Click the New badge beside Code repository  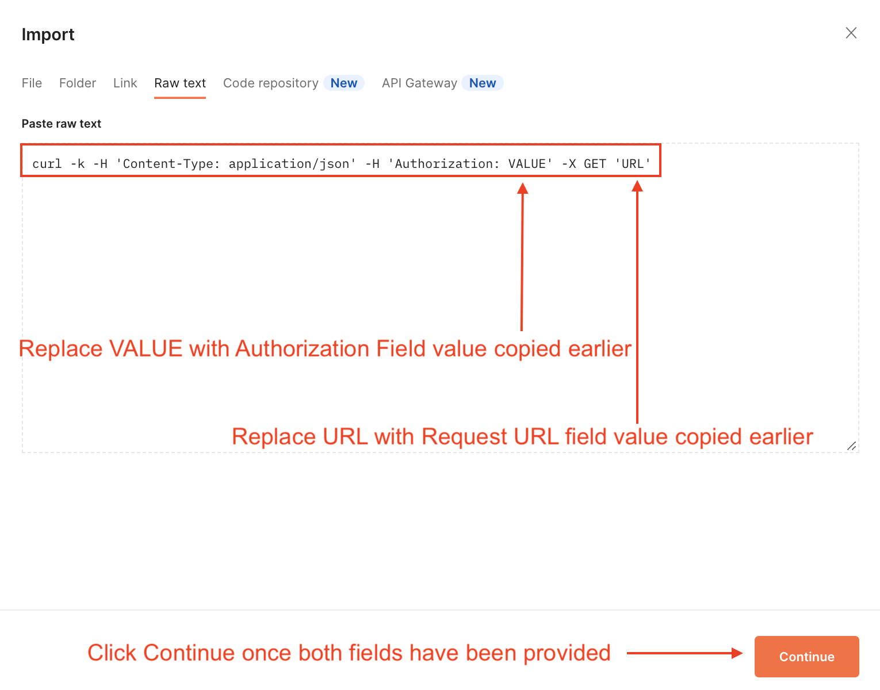[344, 83]
